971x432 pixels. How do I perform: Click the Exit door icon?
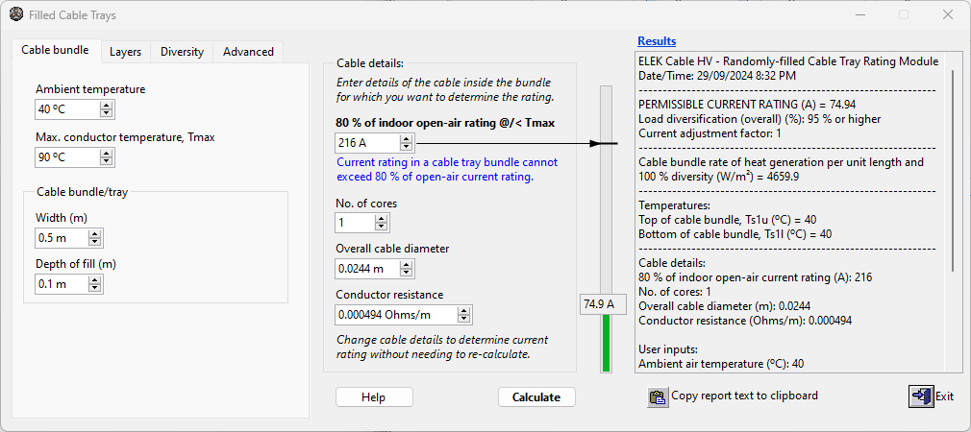click(920, 396)
